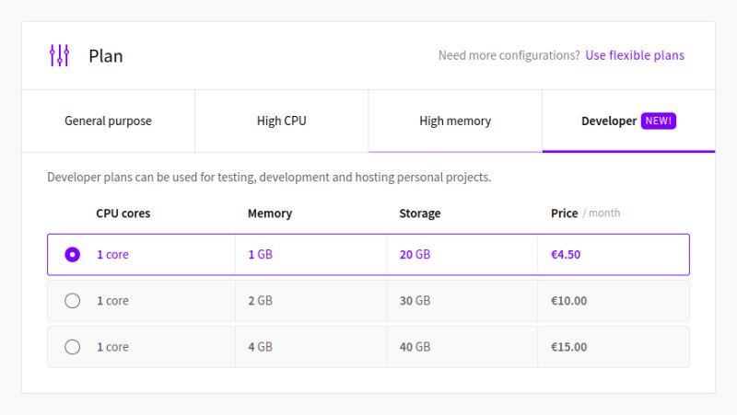
Task: Click the NEW! badge on Developer
Action: point(659,121)
